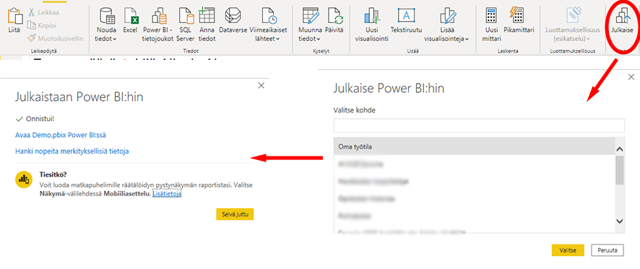Open the Dataverse connector

(233, 20)
